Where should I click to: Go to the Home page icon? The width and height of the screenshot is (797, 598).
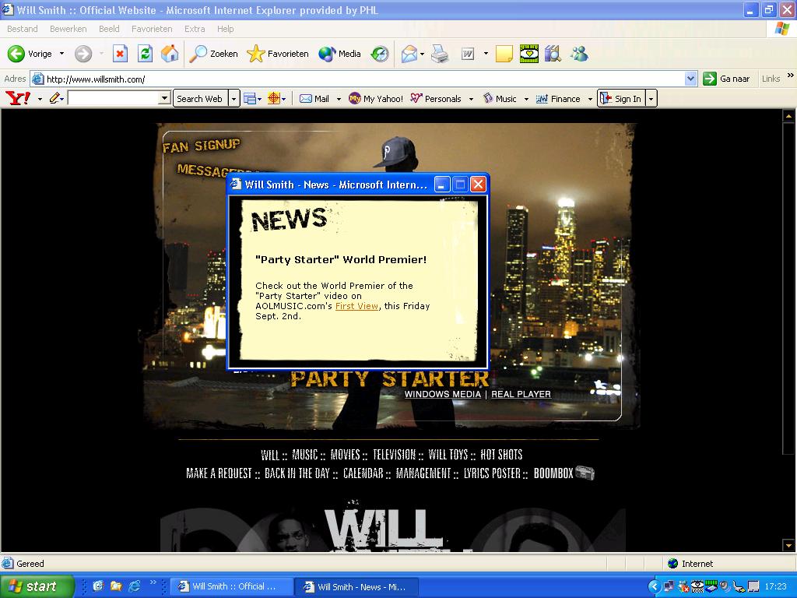[x=169, y=54]
